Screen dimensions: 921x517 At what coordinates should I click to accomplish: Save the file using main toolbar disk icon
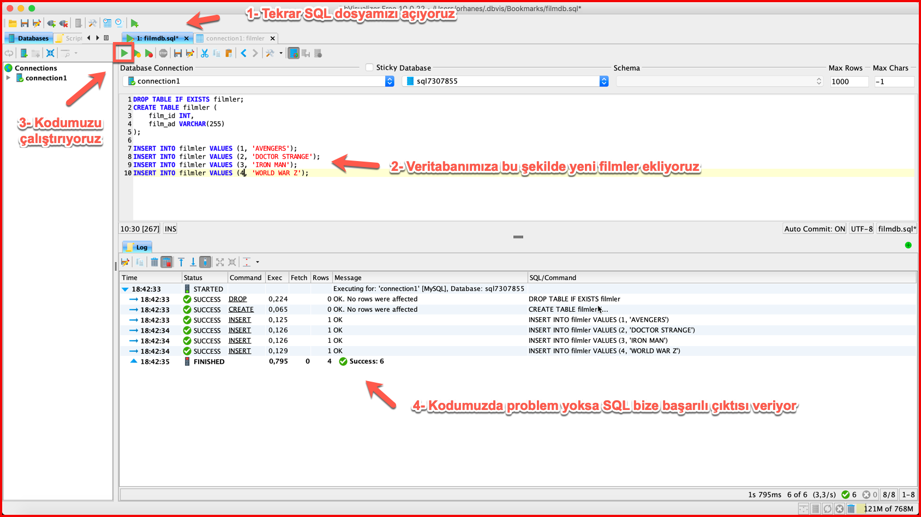click(25, 23)
